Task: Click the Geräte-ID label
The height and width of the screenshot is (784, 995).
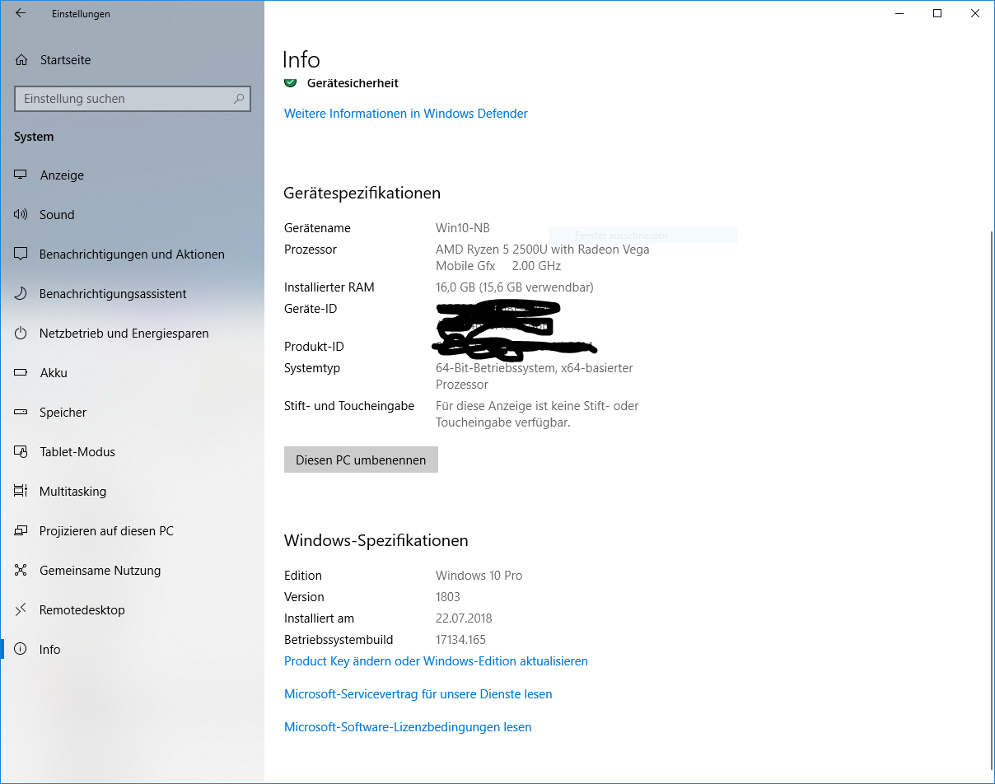Action: click(x=311, y=309)
